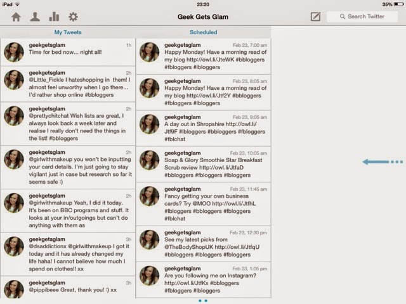The image size is (406, 304).
Task: Tap the compose tweet icon
Action: (x=315, y=17)
